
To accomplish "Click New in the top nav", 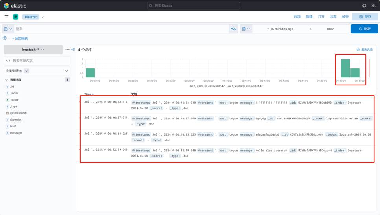I will (309, 17).
